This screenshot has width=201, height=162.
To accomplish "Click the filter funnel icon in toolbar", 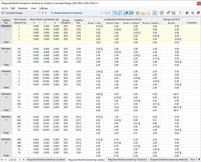I will point(168,13).
